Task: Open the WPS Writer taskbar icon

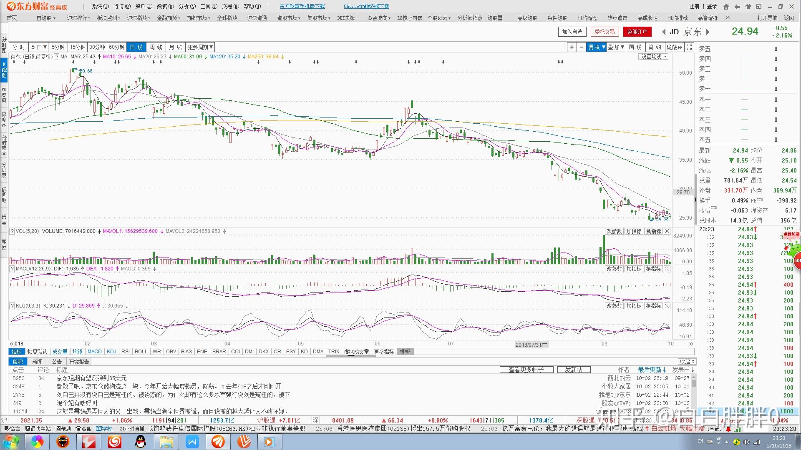Action: tap(192, 442)
